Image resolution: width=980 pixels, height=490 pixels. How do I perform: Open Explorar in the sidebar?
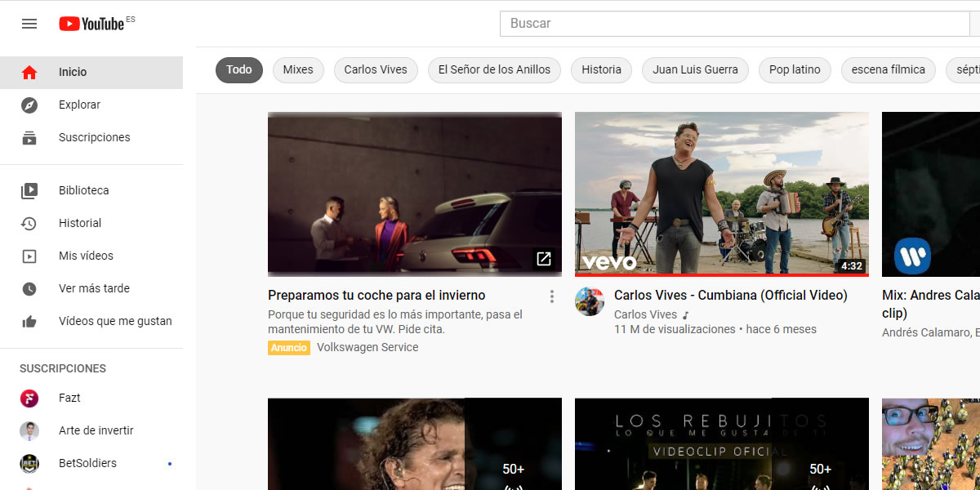[x=91, y=105]
